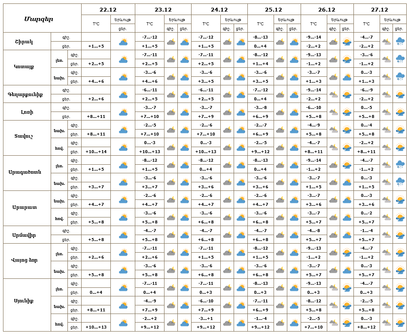Select the 25.12 date column header
This screenshot has height=335, width=411.
(274, 10)
